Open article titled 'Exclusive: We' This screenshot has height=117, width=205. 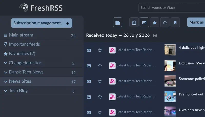[192, 63]
